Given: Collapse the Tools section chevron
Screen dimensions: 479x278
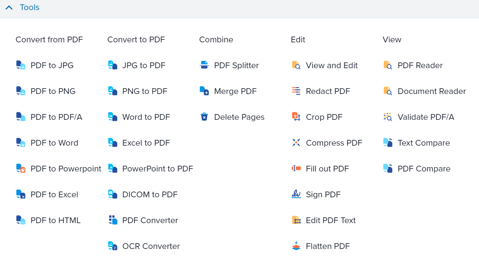Looking at the screenshot, I should 9,8.
